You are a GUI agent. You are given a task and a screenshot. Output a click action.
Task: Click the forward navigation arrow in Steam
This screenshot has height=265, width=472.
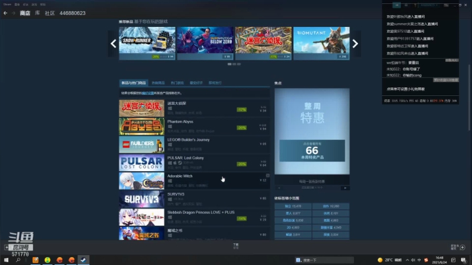click(x=13, y=13)
